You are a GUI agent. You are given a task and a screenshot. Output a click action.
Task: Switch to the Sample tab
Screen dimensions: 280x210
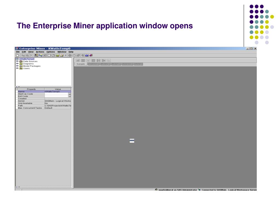(x=81, y=64)
